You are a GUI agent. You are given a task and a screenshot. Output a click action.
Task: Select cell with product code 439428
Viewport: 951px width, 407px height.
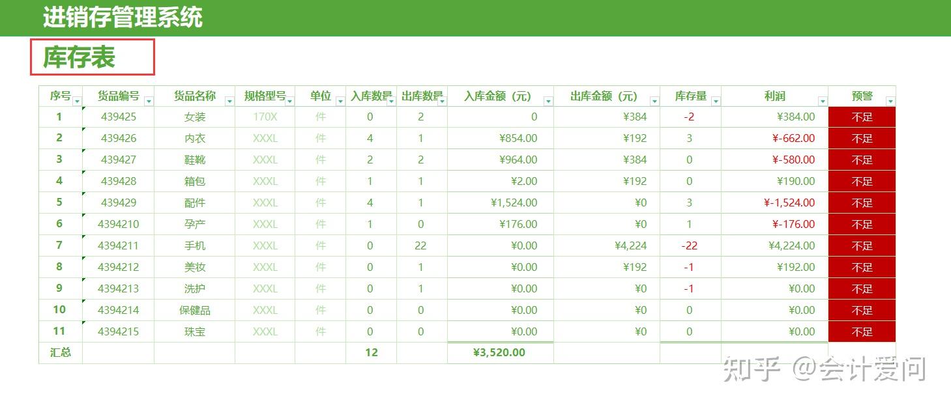[x=119, y=181]
